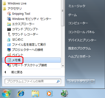The height and width of the screenshot is (98, 105).
Task: Click the Windows Start orb
Action: click(x=6, y=94)
